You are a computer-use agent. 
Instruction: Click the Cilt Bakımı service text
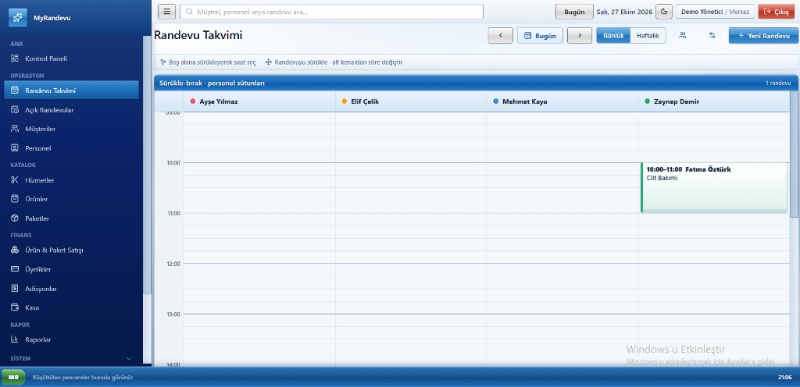tap(662, 178)
